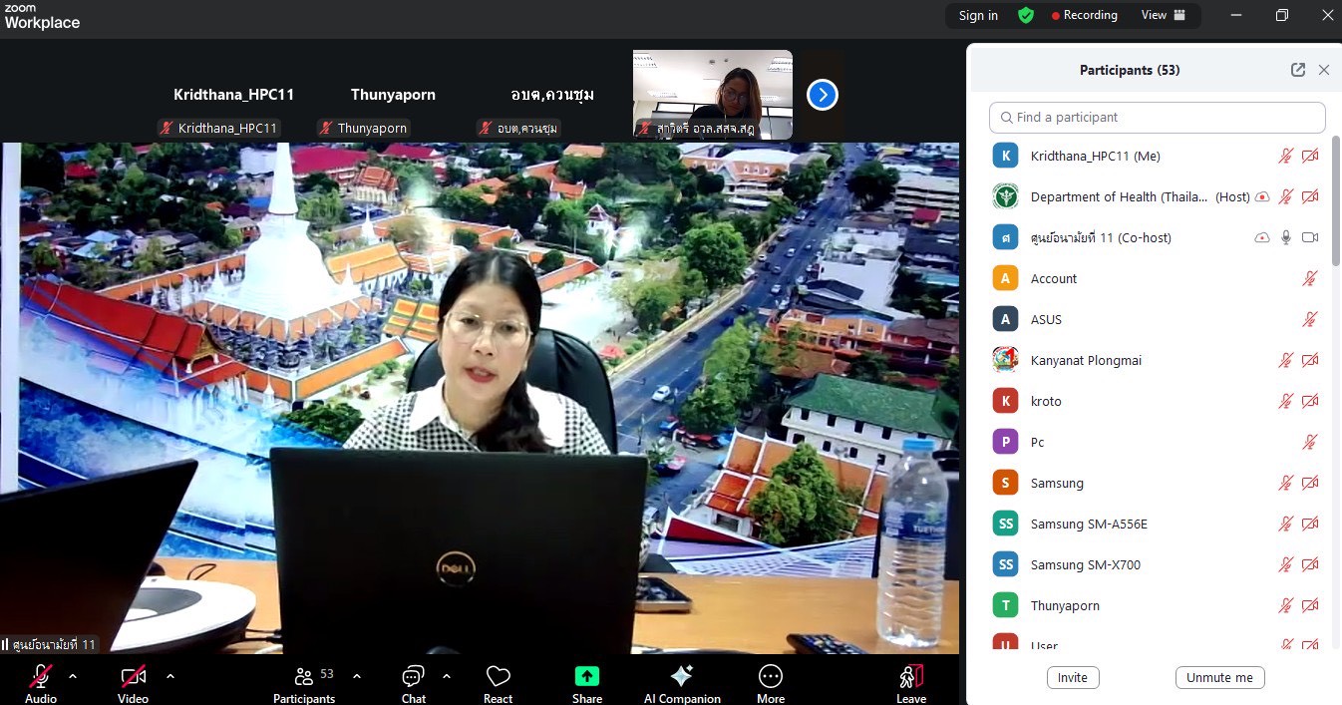Expand video options caret
This screenshot has height=705, width=1342.
[170, 676]
